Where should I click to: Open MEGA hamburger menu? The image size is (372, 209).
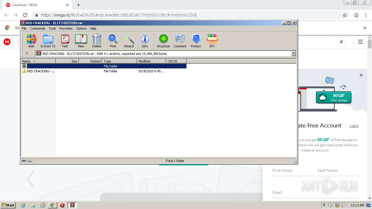point(360,42)
